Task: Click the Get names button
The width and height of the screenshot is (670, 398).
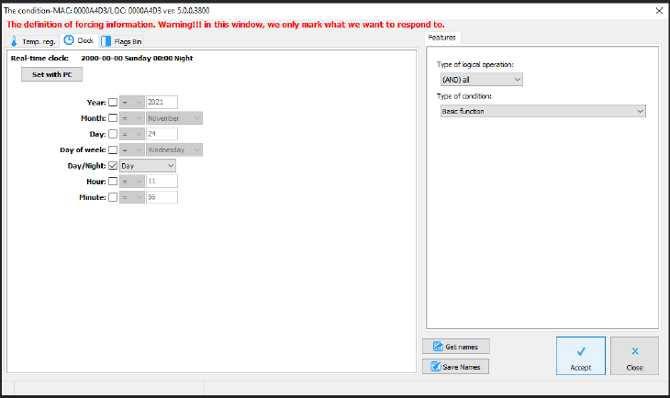Action: click(456, 347)
